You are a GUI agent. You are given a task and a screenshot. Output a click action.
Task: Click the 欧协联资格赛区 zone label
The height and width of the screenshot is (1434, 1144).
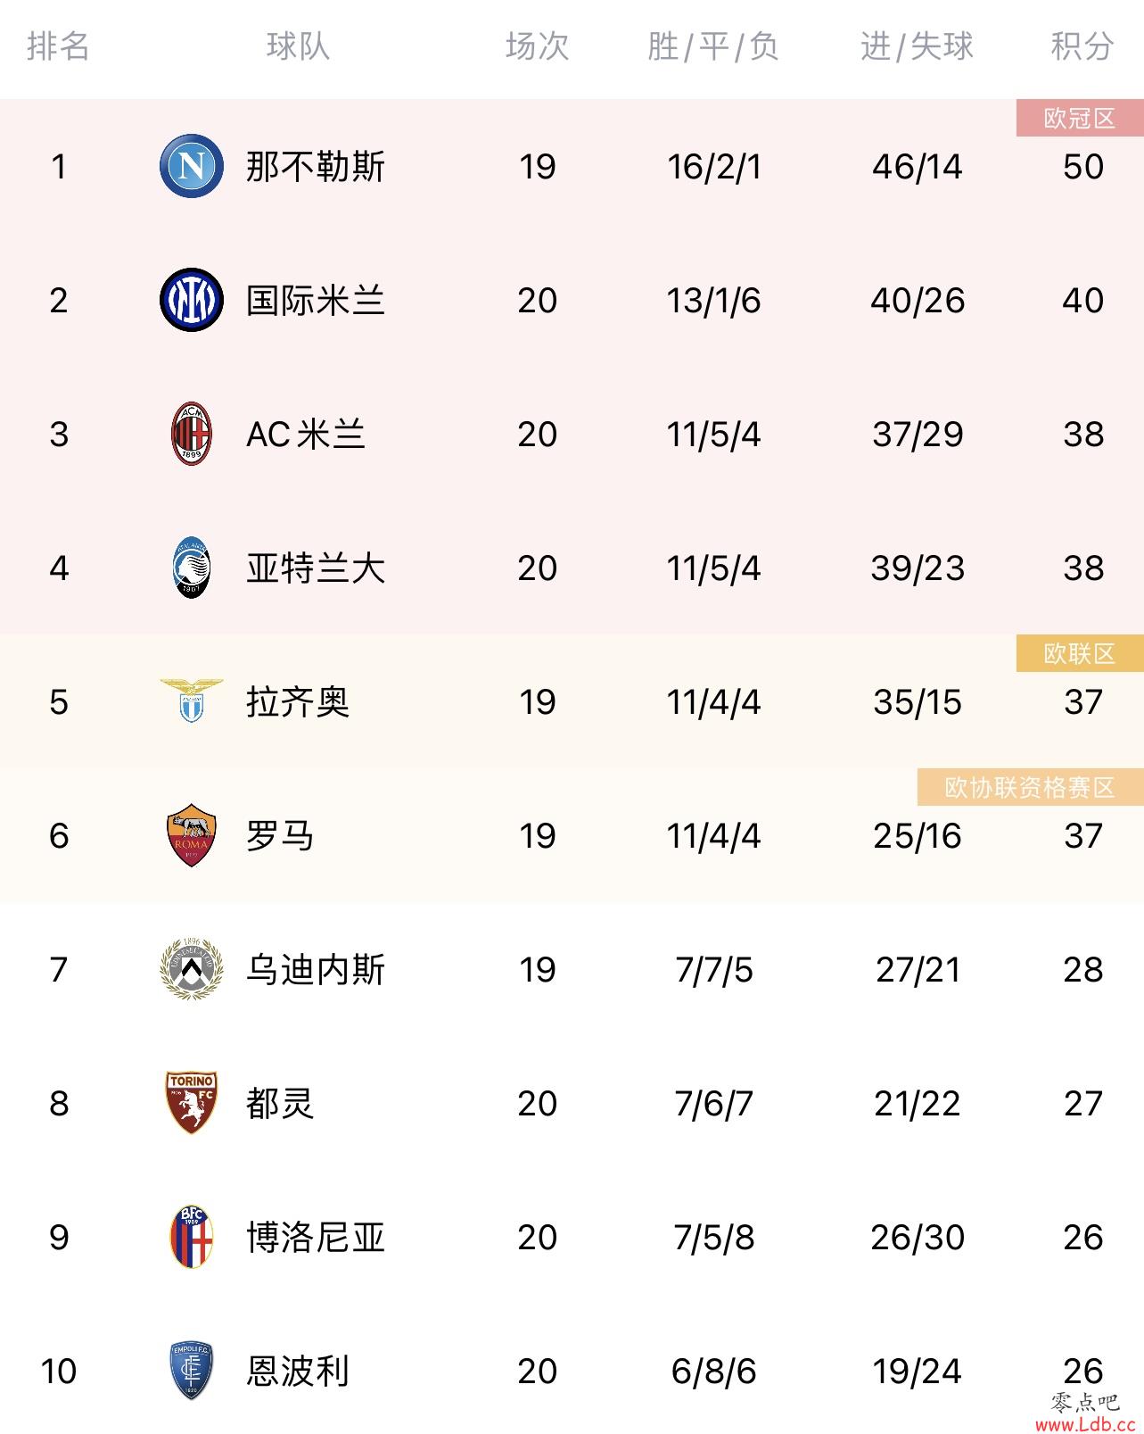(1031, 787)
